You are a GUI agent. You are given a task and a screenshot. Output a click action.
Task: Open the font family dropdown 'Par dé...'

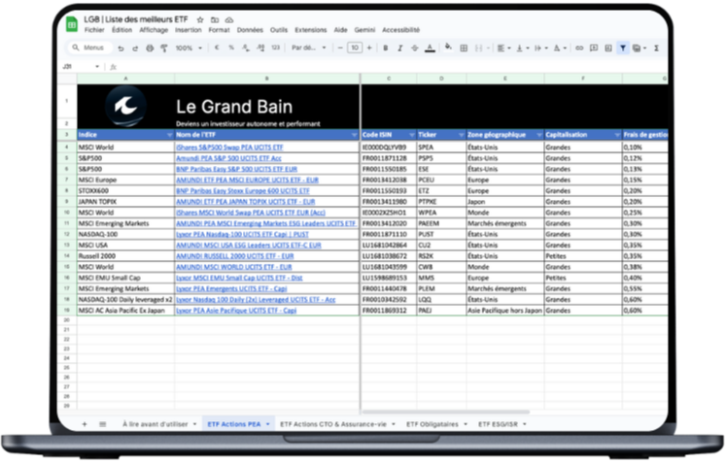pyautogui.click(x=308, y=48)
